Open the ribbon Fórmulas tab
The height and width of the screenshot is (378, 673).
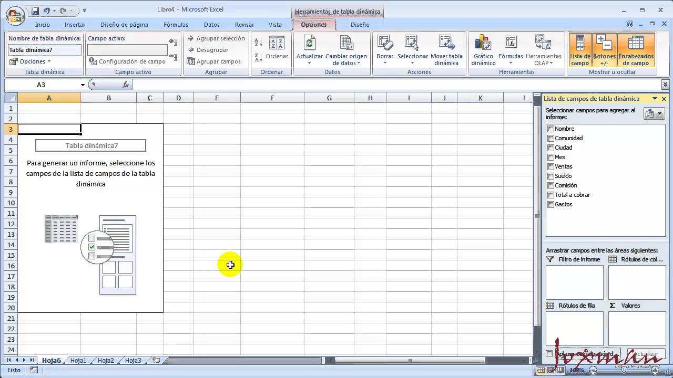pyautogui.click(x=176, y=25)
